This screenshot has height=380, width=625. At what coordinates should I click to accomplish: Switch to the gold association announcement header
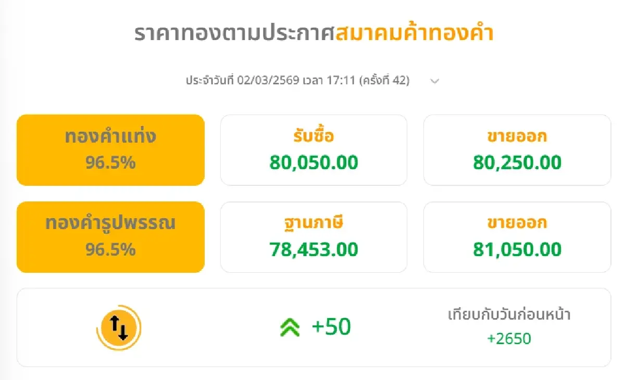pos(312,32)
